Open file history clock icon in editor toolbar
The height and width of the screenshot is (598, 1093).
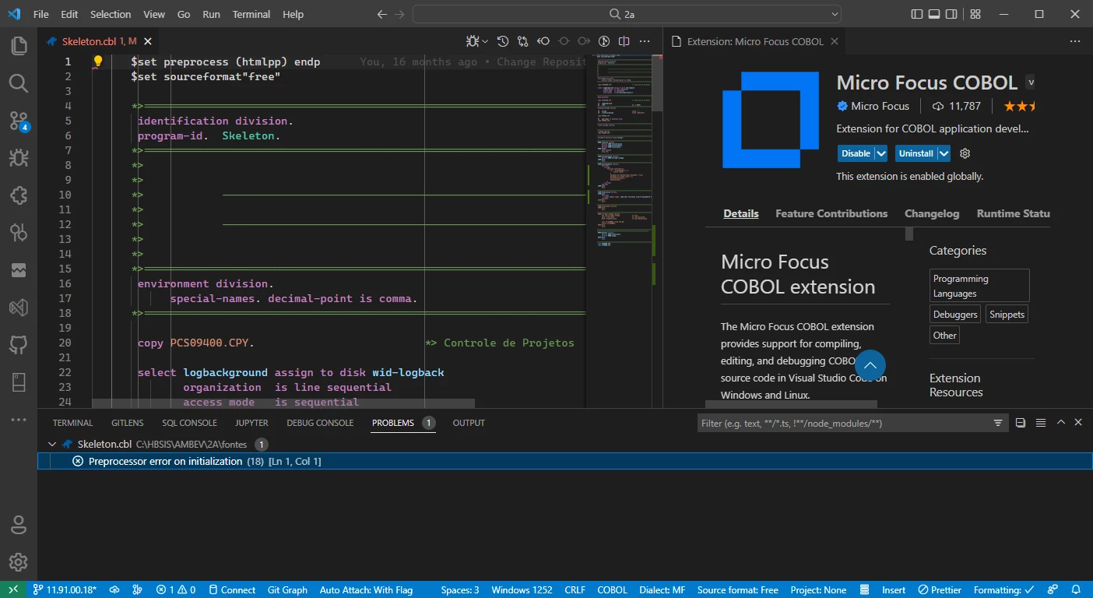tap(503, 41)
